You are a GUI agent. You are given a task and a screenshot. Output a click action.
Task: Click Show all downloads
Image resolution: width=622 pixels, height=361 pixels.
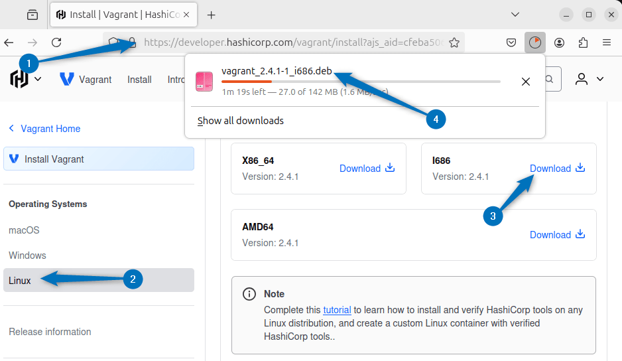pos(241,121)
